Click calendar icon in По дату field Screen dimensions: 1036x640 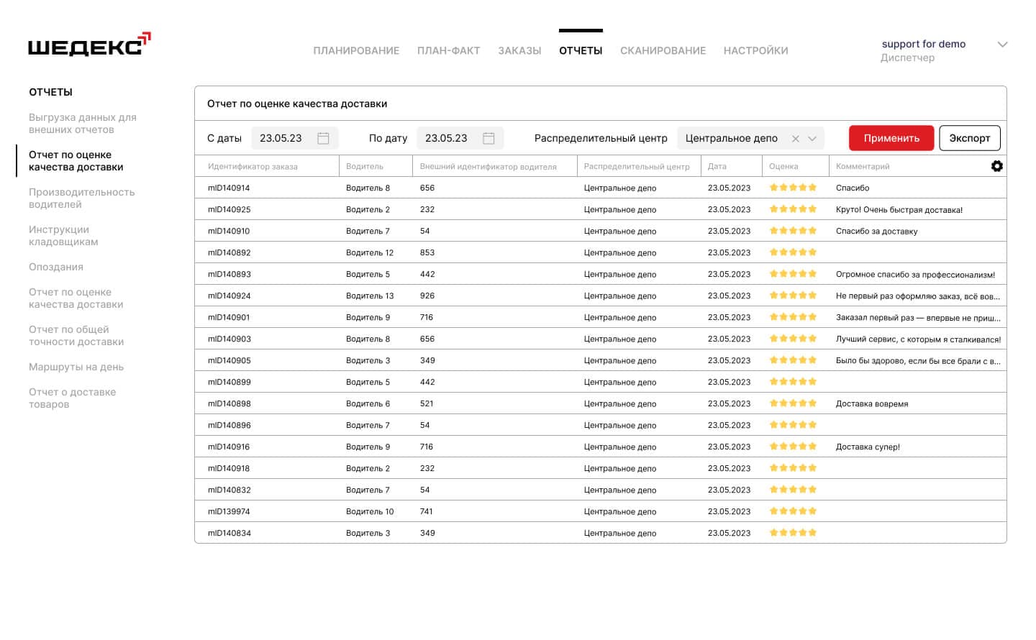tap(489, 138)
